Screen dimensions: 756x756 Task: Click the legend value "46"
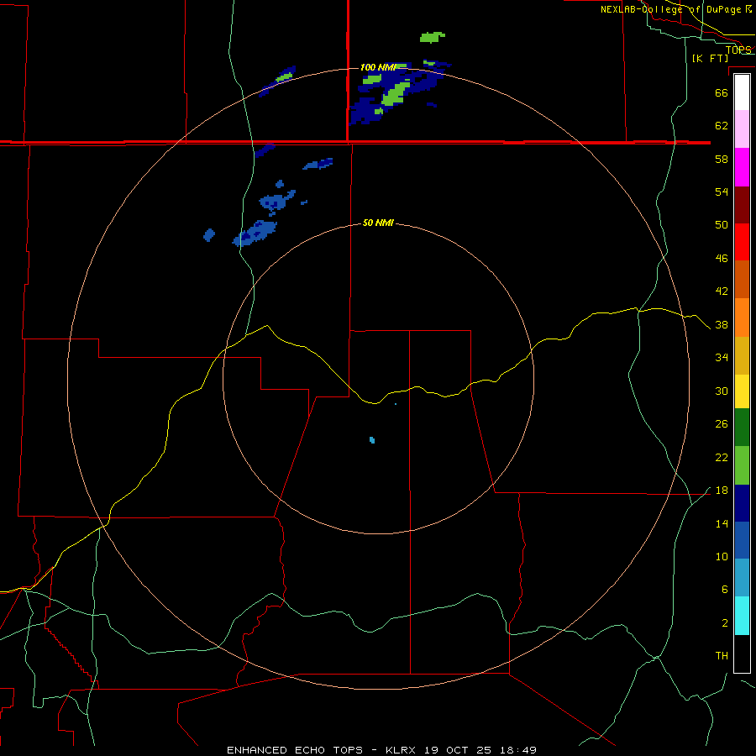coord(722,259)
